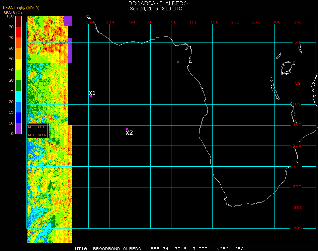Click the NASA LARC footer text
The height and width of the screenshot is (251, 318).
(x=230, y=249)
